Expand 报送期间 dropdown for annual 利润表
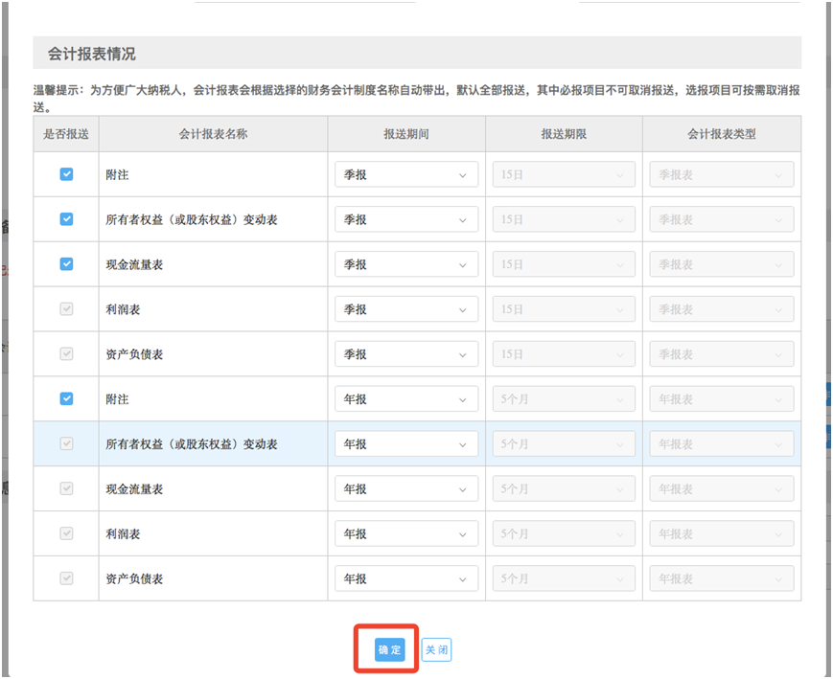Image resolution: width=833 pixels, height=679 pixels. click(x=405, y=533)
